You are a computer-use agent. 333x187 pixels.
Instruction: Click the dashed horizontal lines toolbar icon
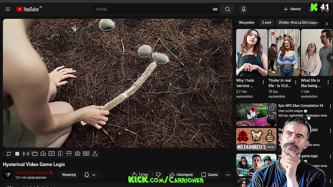pos(69,154)
